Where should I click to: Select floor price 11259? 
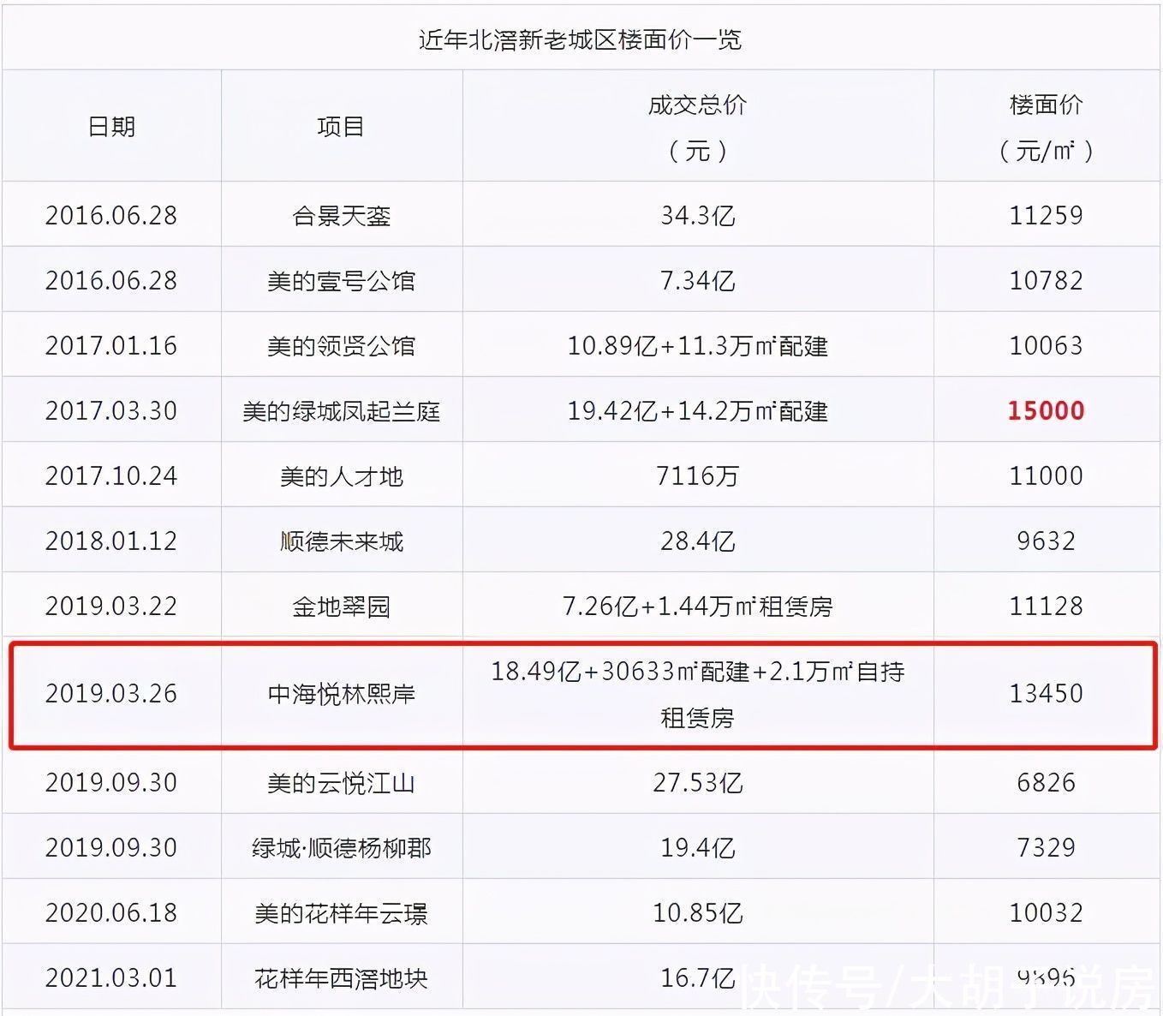pos(1046,216)
